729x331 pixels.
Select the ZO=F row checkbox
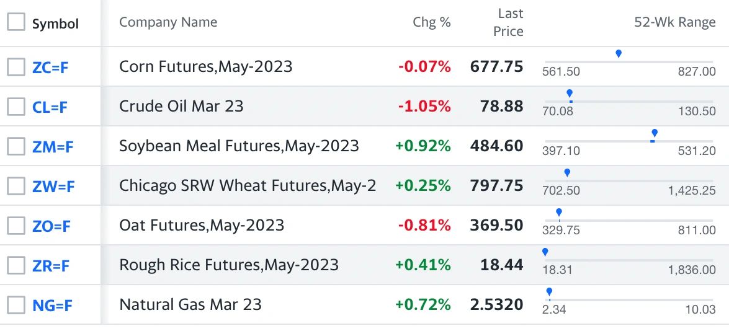pyautogui.click(x=16, y=226)
